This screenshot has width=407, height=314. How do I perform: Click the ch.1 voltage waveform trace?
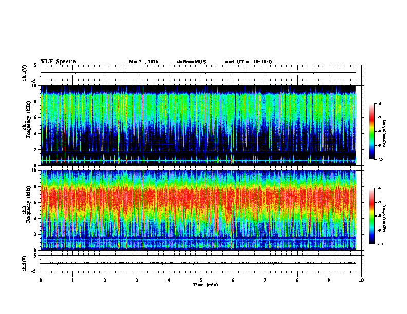[x=198, y=73]
